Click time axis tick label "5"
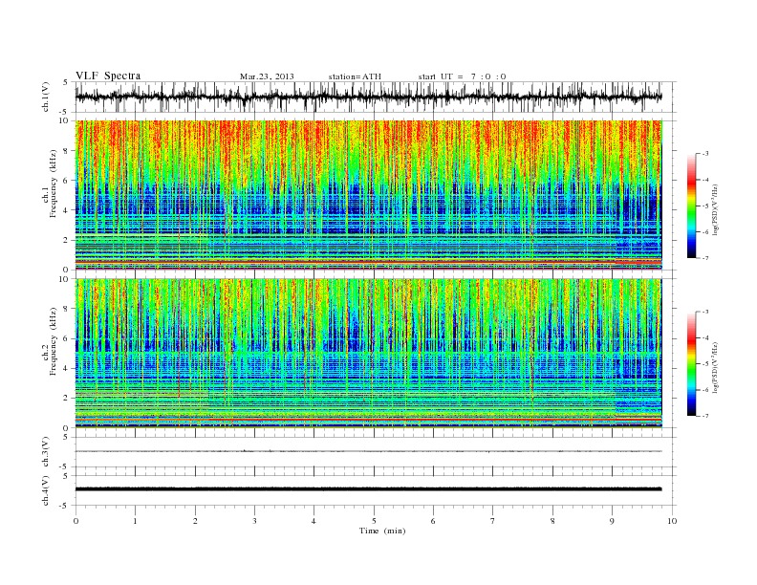The image size is (757, 585). pos(374,521)
